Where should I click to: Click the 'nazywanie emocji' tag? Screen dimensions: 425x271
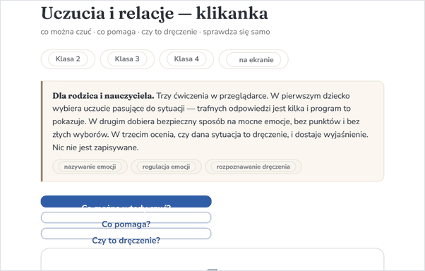click(90, 167)
